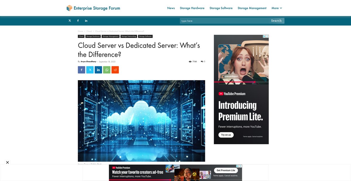Screen dimensions: 351x181
Task: Click 'Try on us' button in sidebar ad
Action: coord(226,135)
